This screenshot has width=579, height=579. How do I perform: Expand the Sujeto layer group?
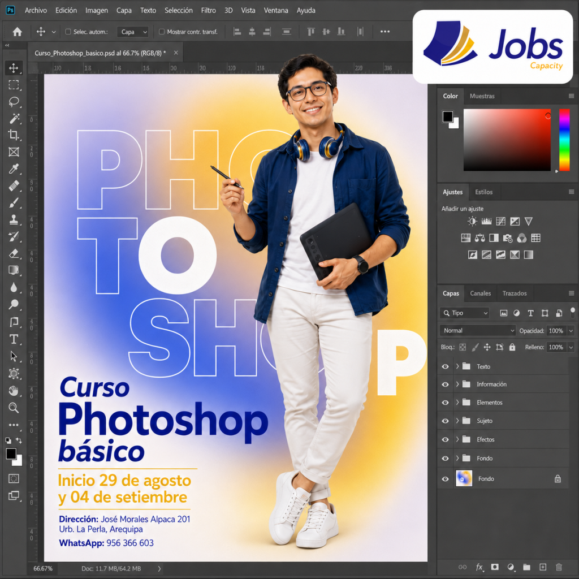457,421
